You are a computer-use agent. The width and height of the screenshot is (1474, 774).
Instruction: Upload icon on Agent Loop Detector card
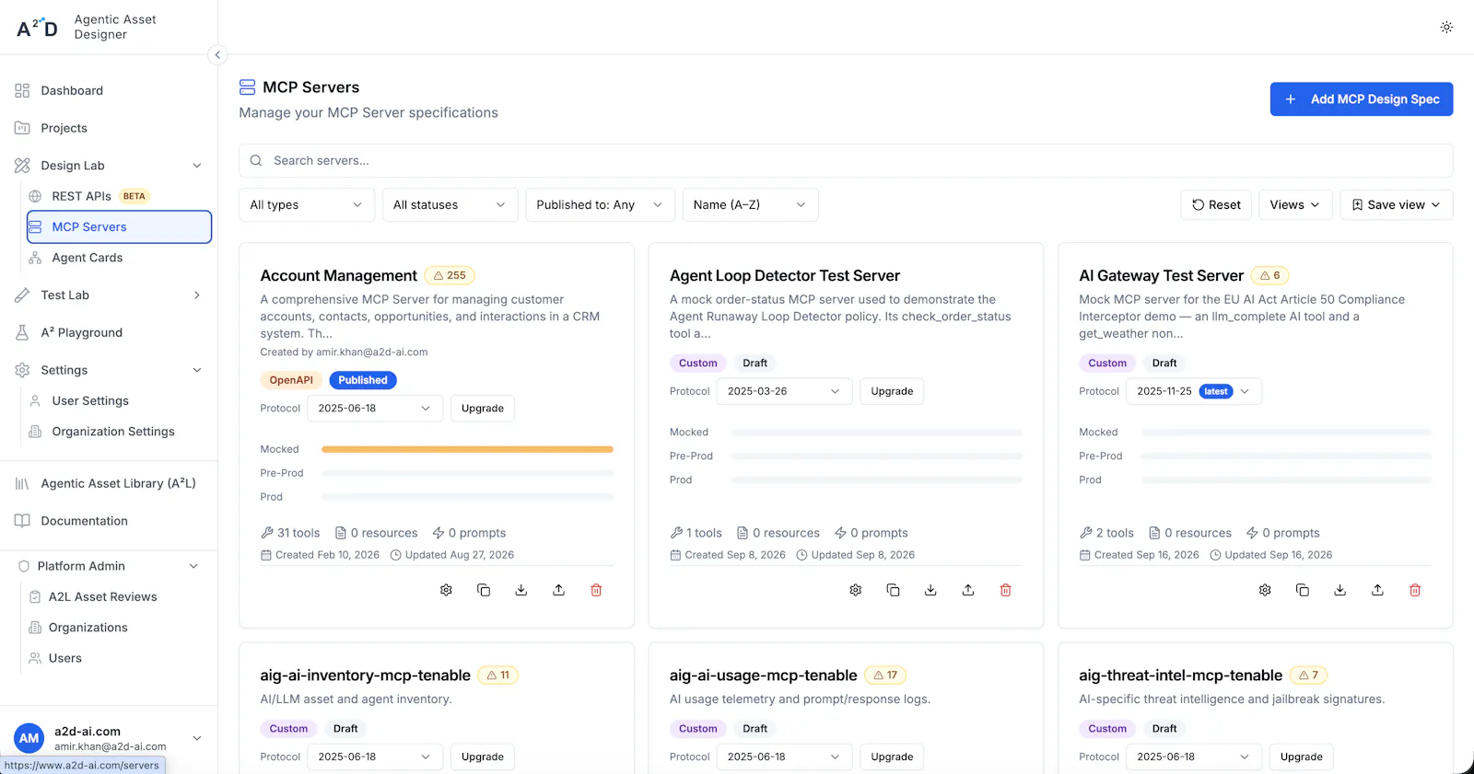tap(968, 590)
